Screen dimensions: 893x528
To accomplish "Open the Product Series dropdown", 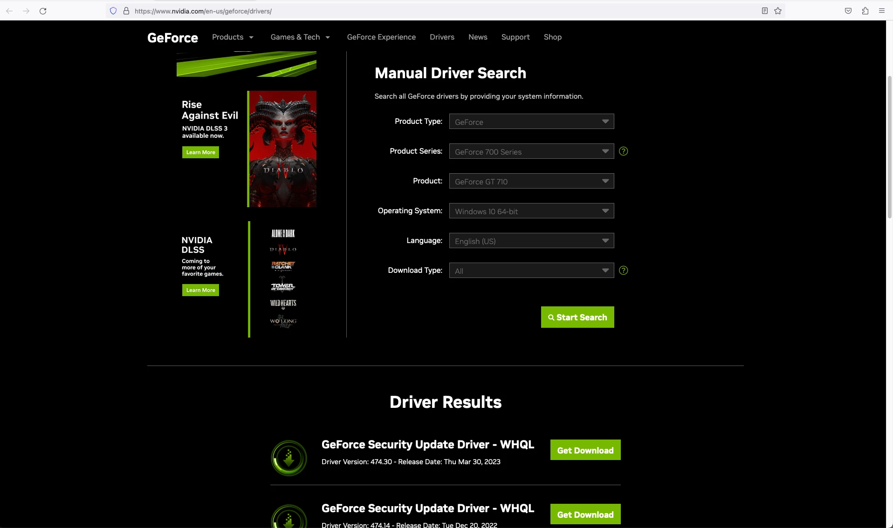I will pyautogui.click(x=531, y=151).
